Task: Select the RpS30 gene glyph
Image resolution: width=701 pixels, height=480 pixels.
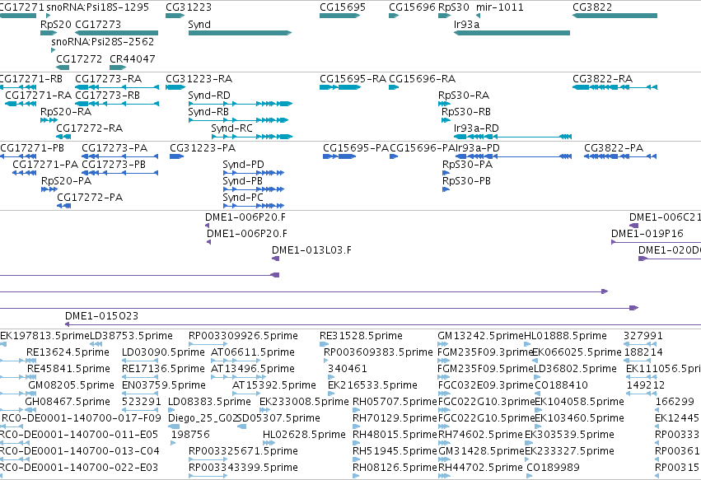Action: tap(444, 16)
